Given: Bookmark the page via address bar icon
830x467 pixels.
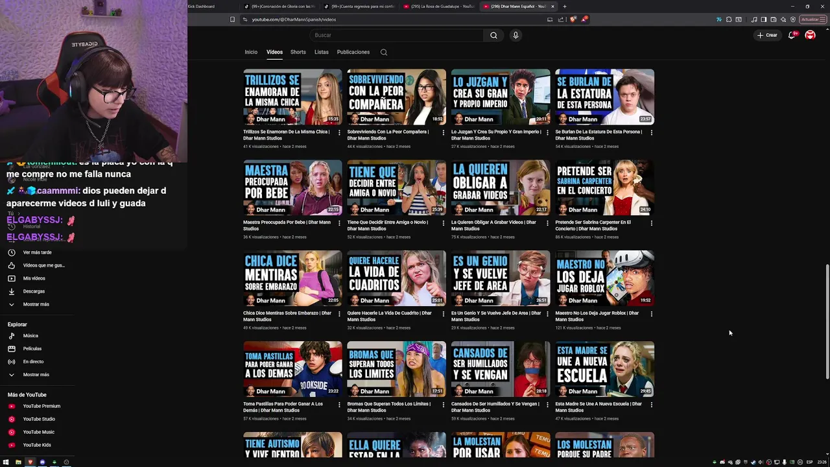Looking at the screenshot, I should pyautogui.click(x=232, y=19).
